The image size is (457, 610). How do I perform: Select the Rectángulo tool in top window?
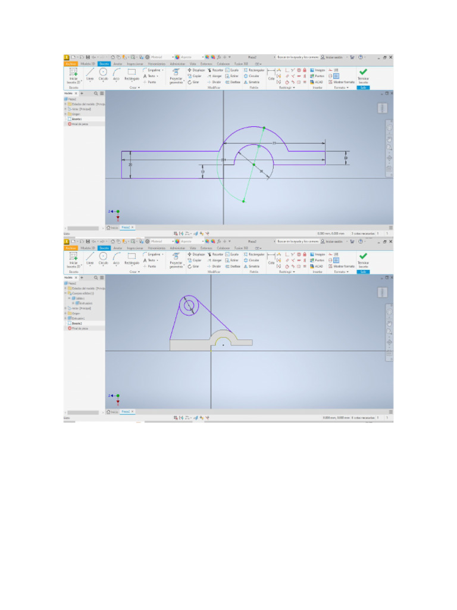point(132,74)
